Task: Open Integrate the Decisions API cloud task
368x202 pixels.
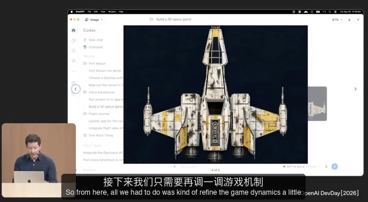Action: tap(103, 153)
